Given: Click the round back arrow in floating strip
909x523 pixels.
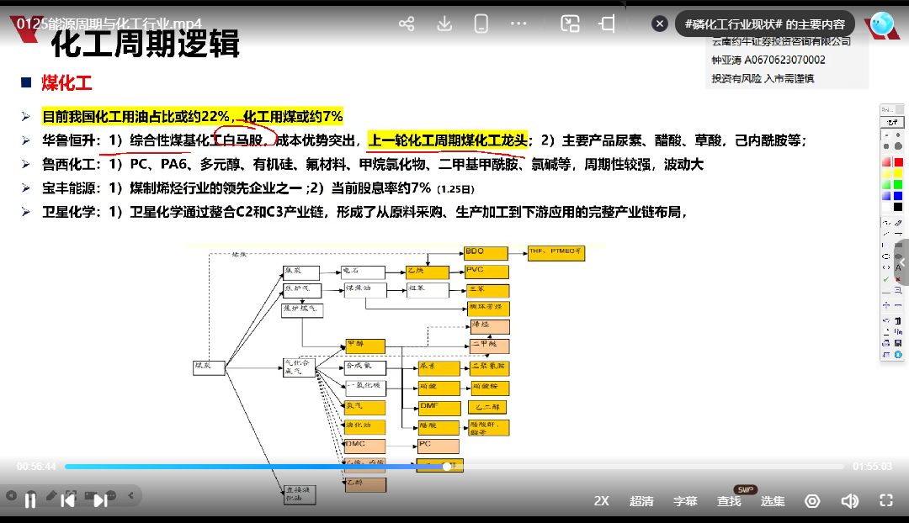Looking at the screenshot, I should [x=11, y=495].
